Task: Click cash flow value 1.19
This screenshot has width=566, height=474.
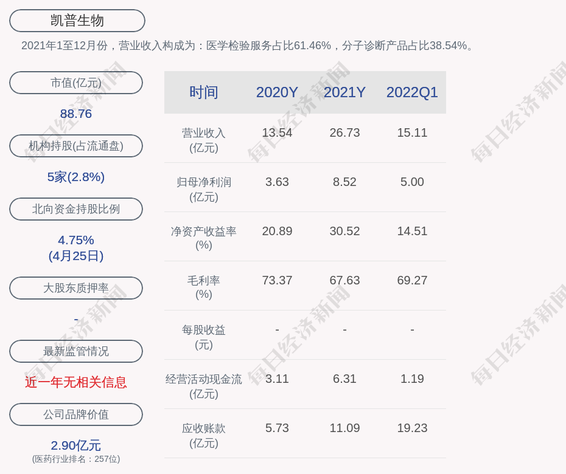Action: (x=412, y=379)
